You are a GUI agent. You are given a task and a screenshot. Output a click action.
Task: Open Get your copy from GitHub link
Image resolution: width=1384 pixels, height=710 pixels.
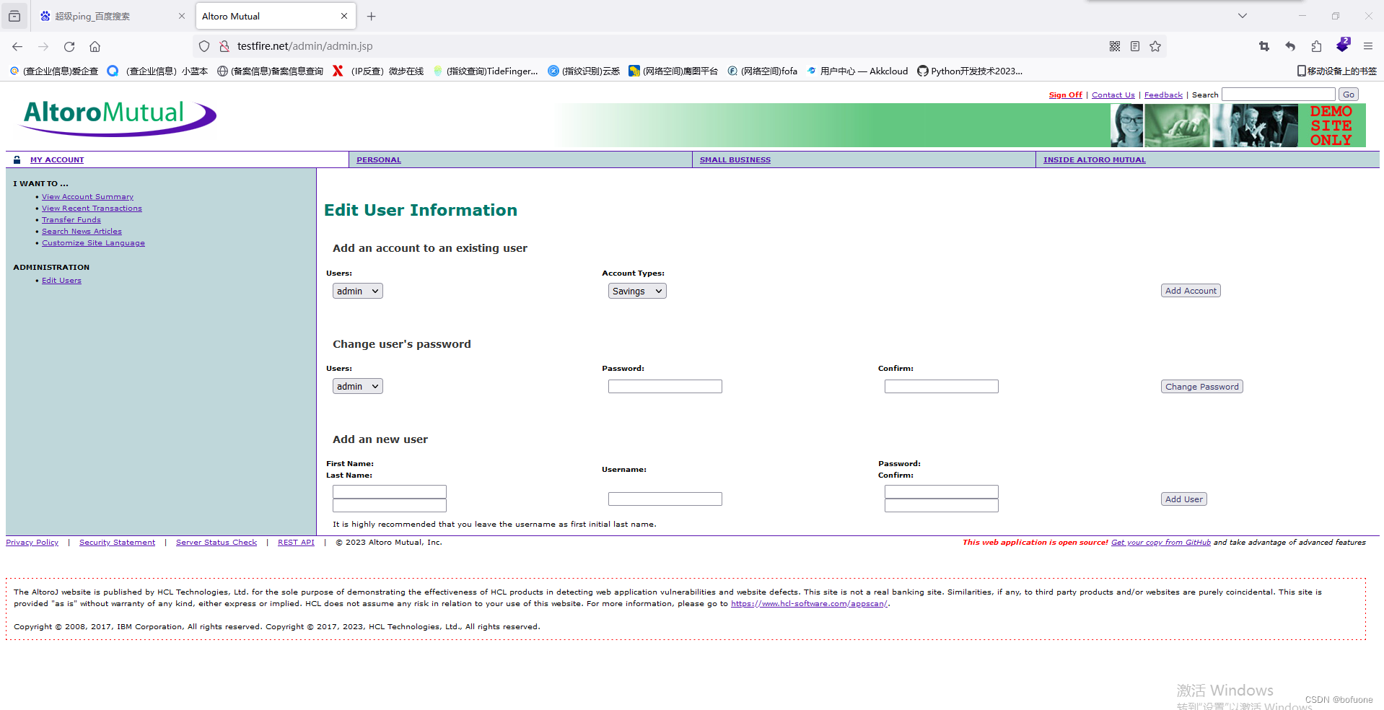click(1160, 543)
